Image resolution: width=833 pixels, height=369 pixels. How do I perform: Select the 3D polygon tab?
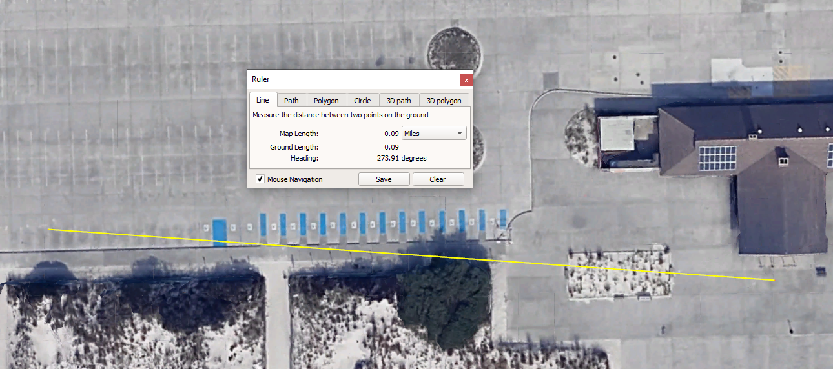[444, 101]
